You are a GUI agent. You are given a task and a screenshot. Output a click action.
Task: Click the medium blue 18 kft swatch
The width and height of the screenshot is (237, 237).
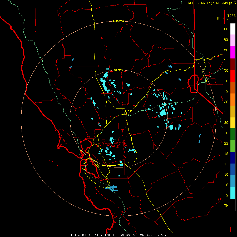(x=233, y=169)
